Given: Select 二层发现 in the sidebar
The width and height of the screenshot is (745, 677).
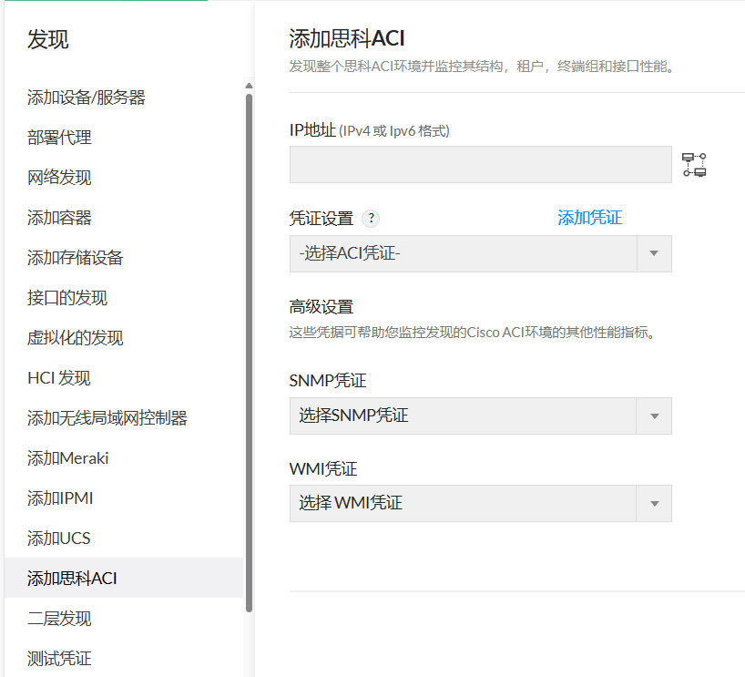Looking at the screenshot, I should pyautogui.click(x=59, y=619).
